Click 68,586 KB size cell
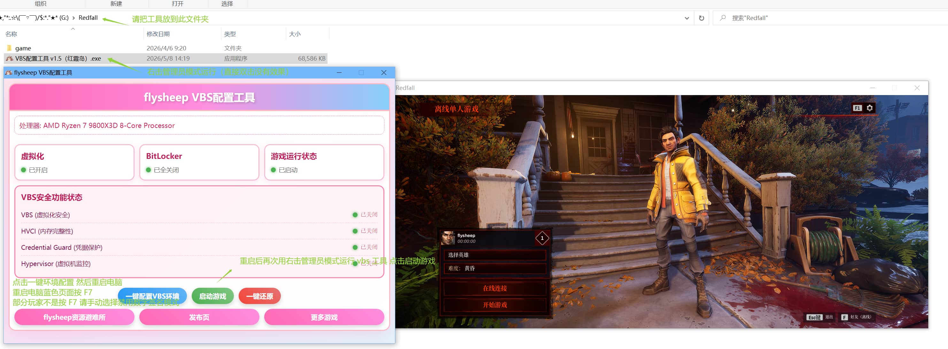Viewport: 948px width, 349px height. pos(312,58)
